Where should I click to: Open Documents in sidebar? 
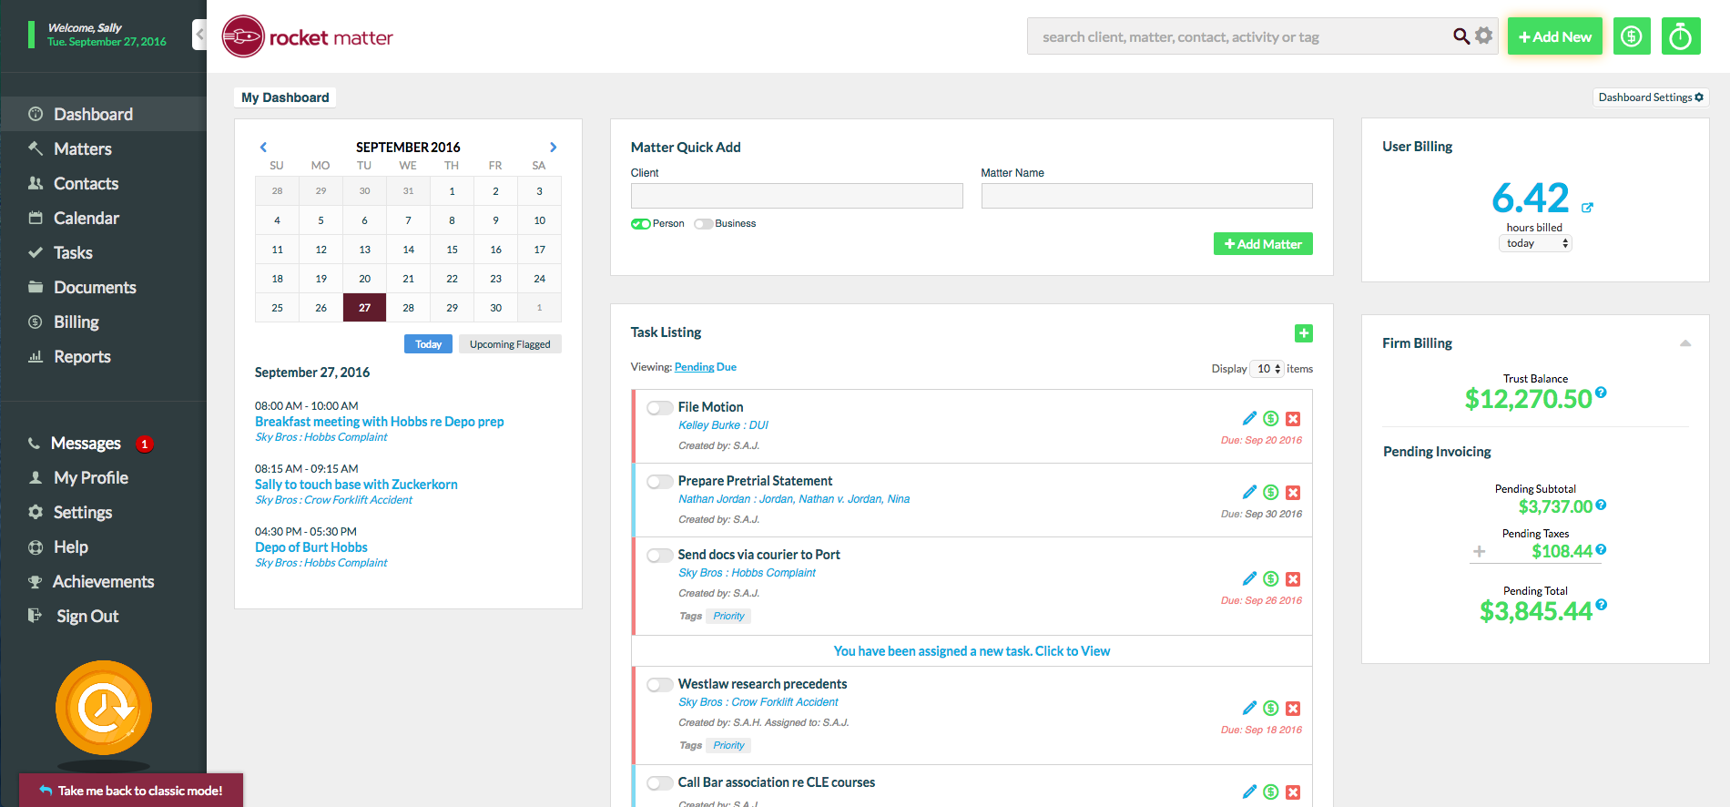(95, 287)
